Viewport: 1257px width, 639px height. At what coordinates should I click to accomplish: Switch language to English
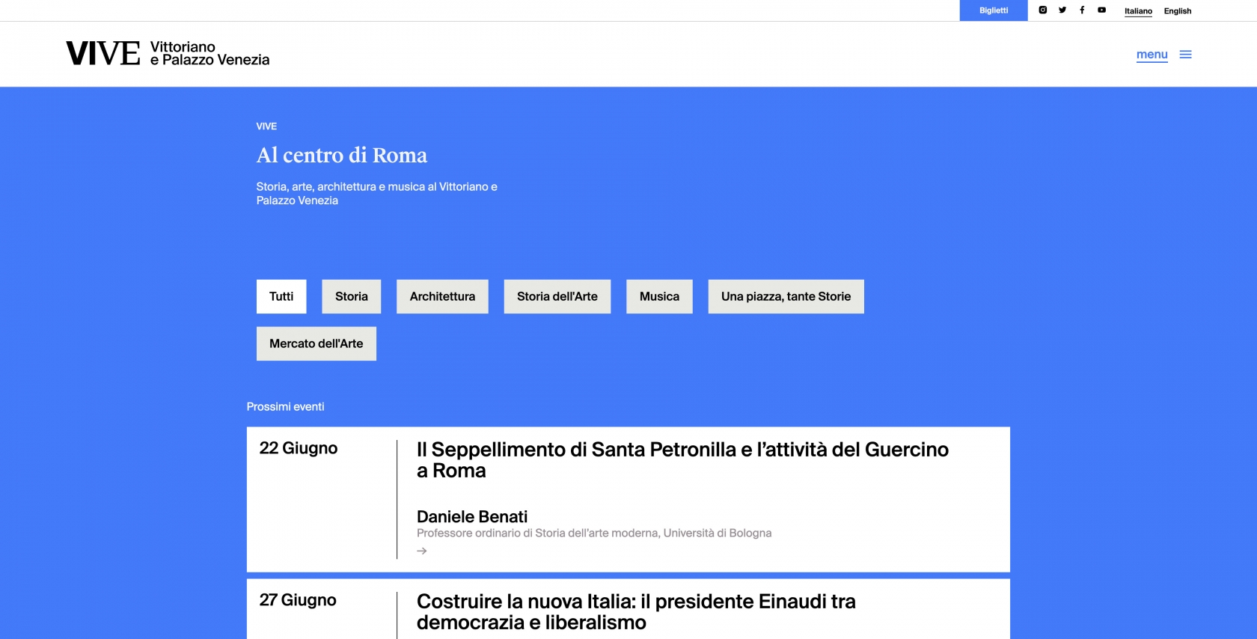point(1178,11)
